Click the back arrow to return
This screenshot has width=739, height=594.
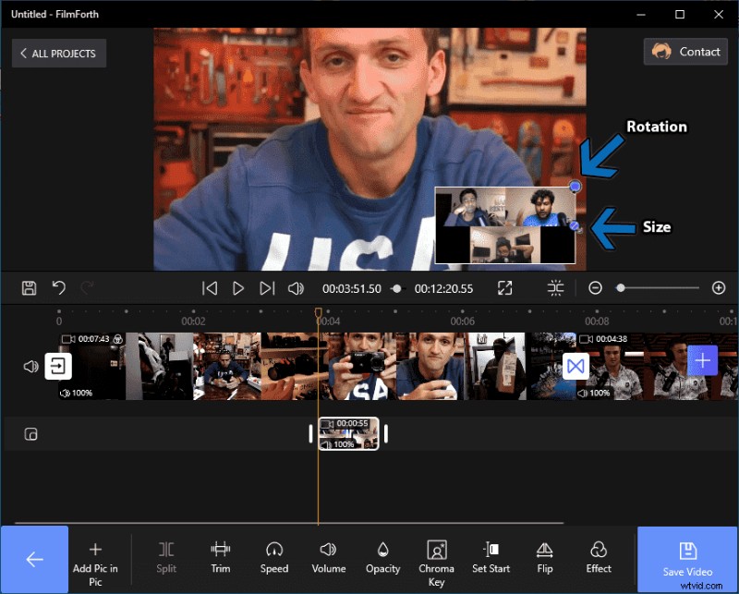point(34,558)
